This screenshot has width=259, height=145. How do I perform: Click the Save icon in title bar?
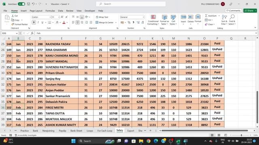pyautogui.click(x=29, y=4)
